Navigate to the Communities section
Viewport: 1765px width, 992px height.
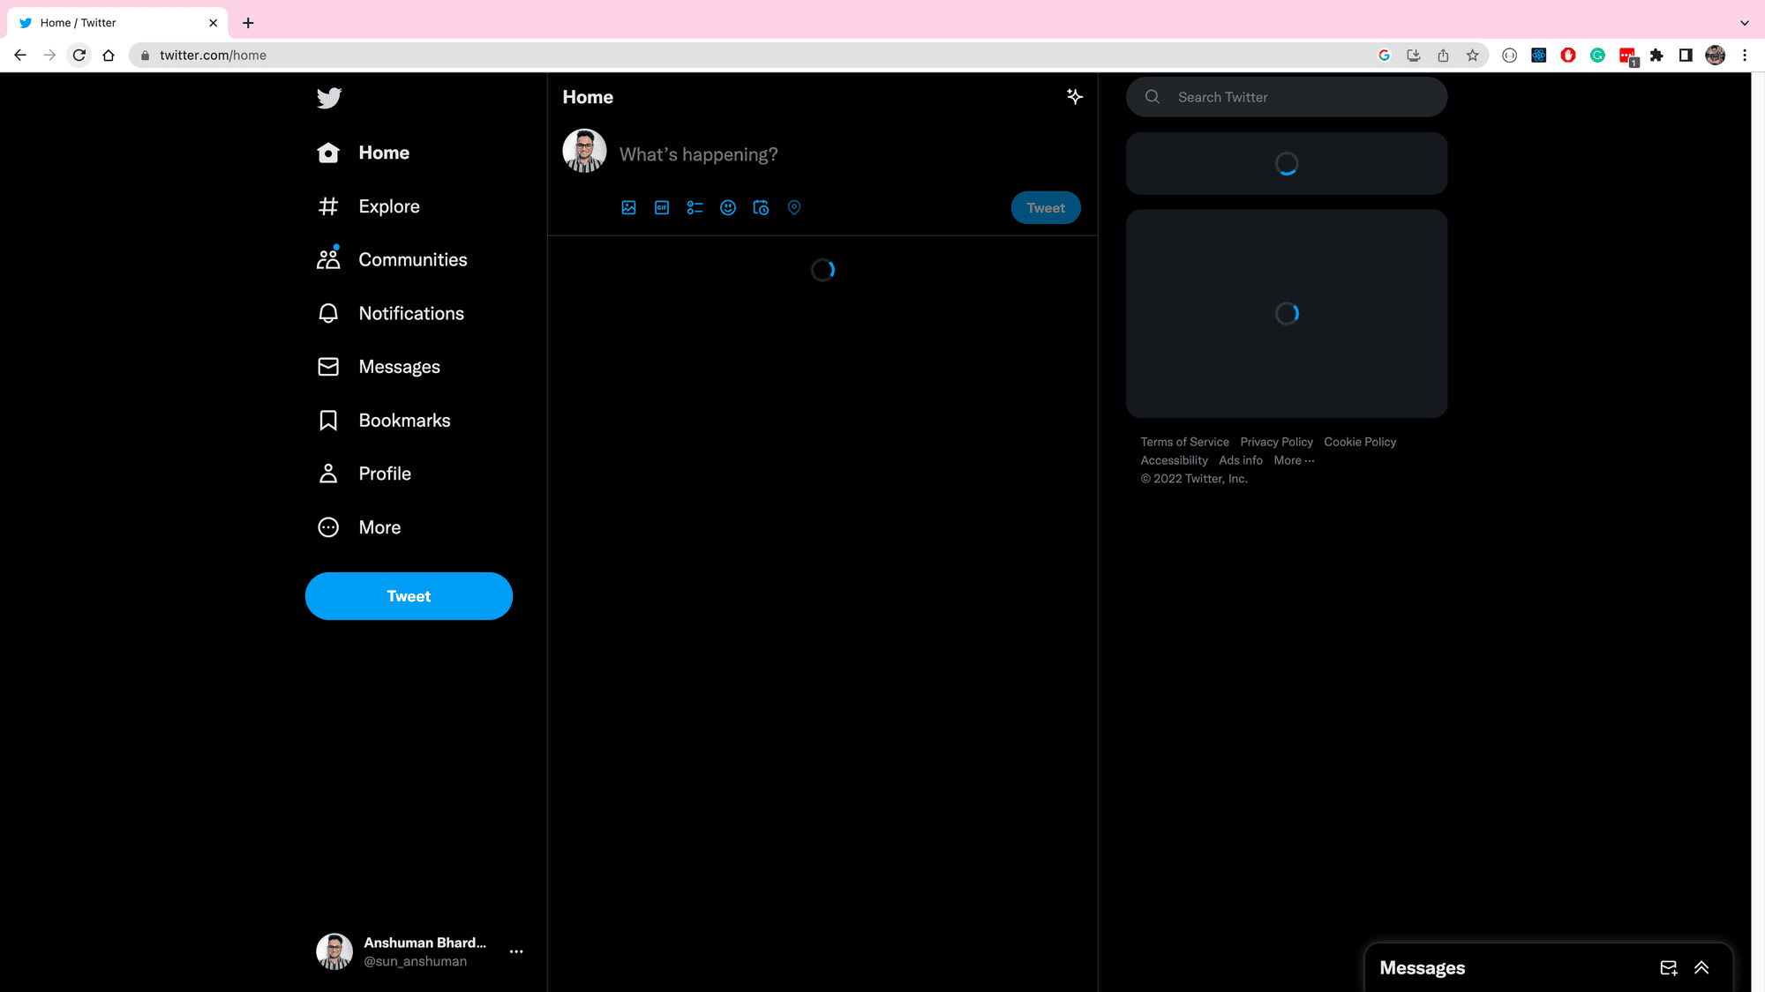tap(412, 259)
